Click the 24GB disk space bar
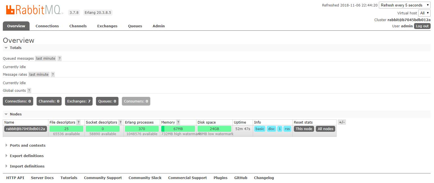The width and height of the screenshot is (434, 183). click(x=214, y=129)
